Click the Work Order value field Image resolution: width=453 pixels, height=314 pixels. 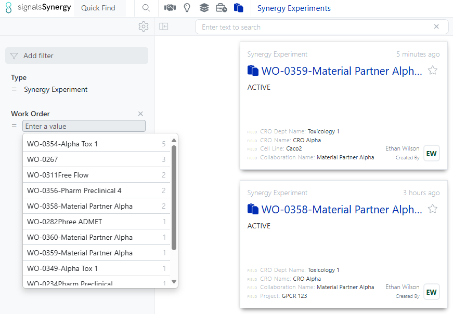(84, 126)
